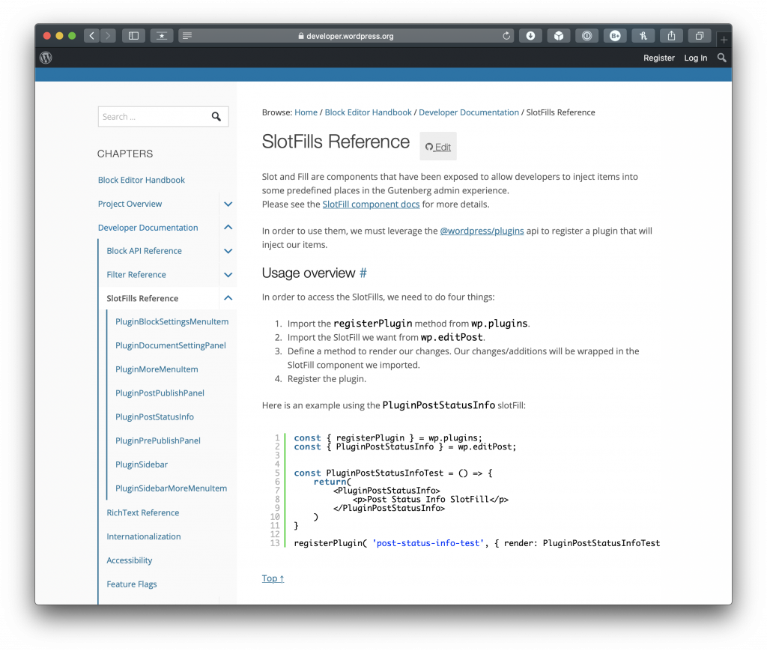Open PluginPrePublishPanel page
The image size is (767, 651).
click(x=158, y=440)
